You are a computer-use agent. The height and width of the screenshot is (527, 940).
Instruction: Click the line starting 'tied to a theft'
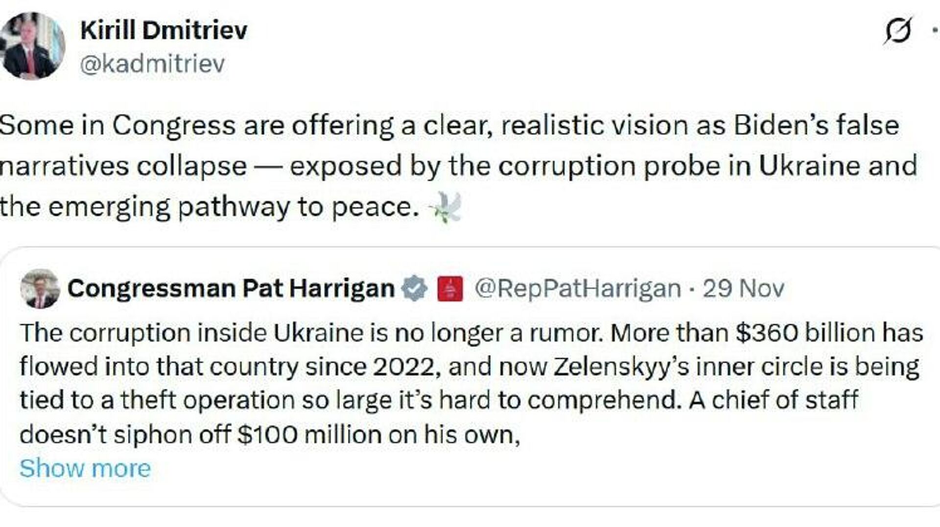pyautogui.click(x=439, y=400)
